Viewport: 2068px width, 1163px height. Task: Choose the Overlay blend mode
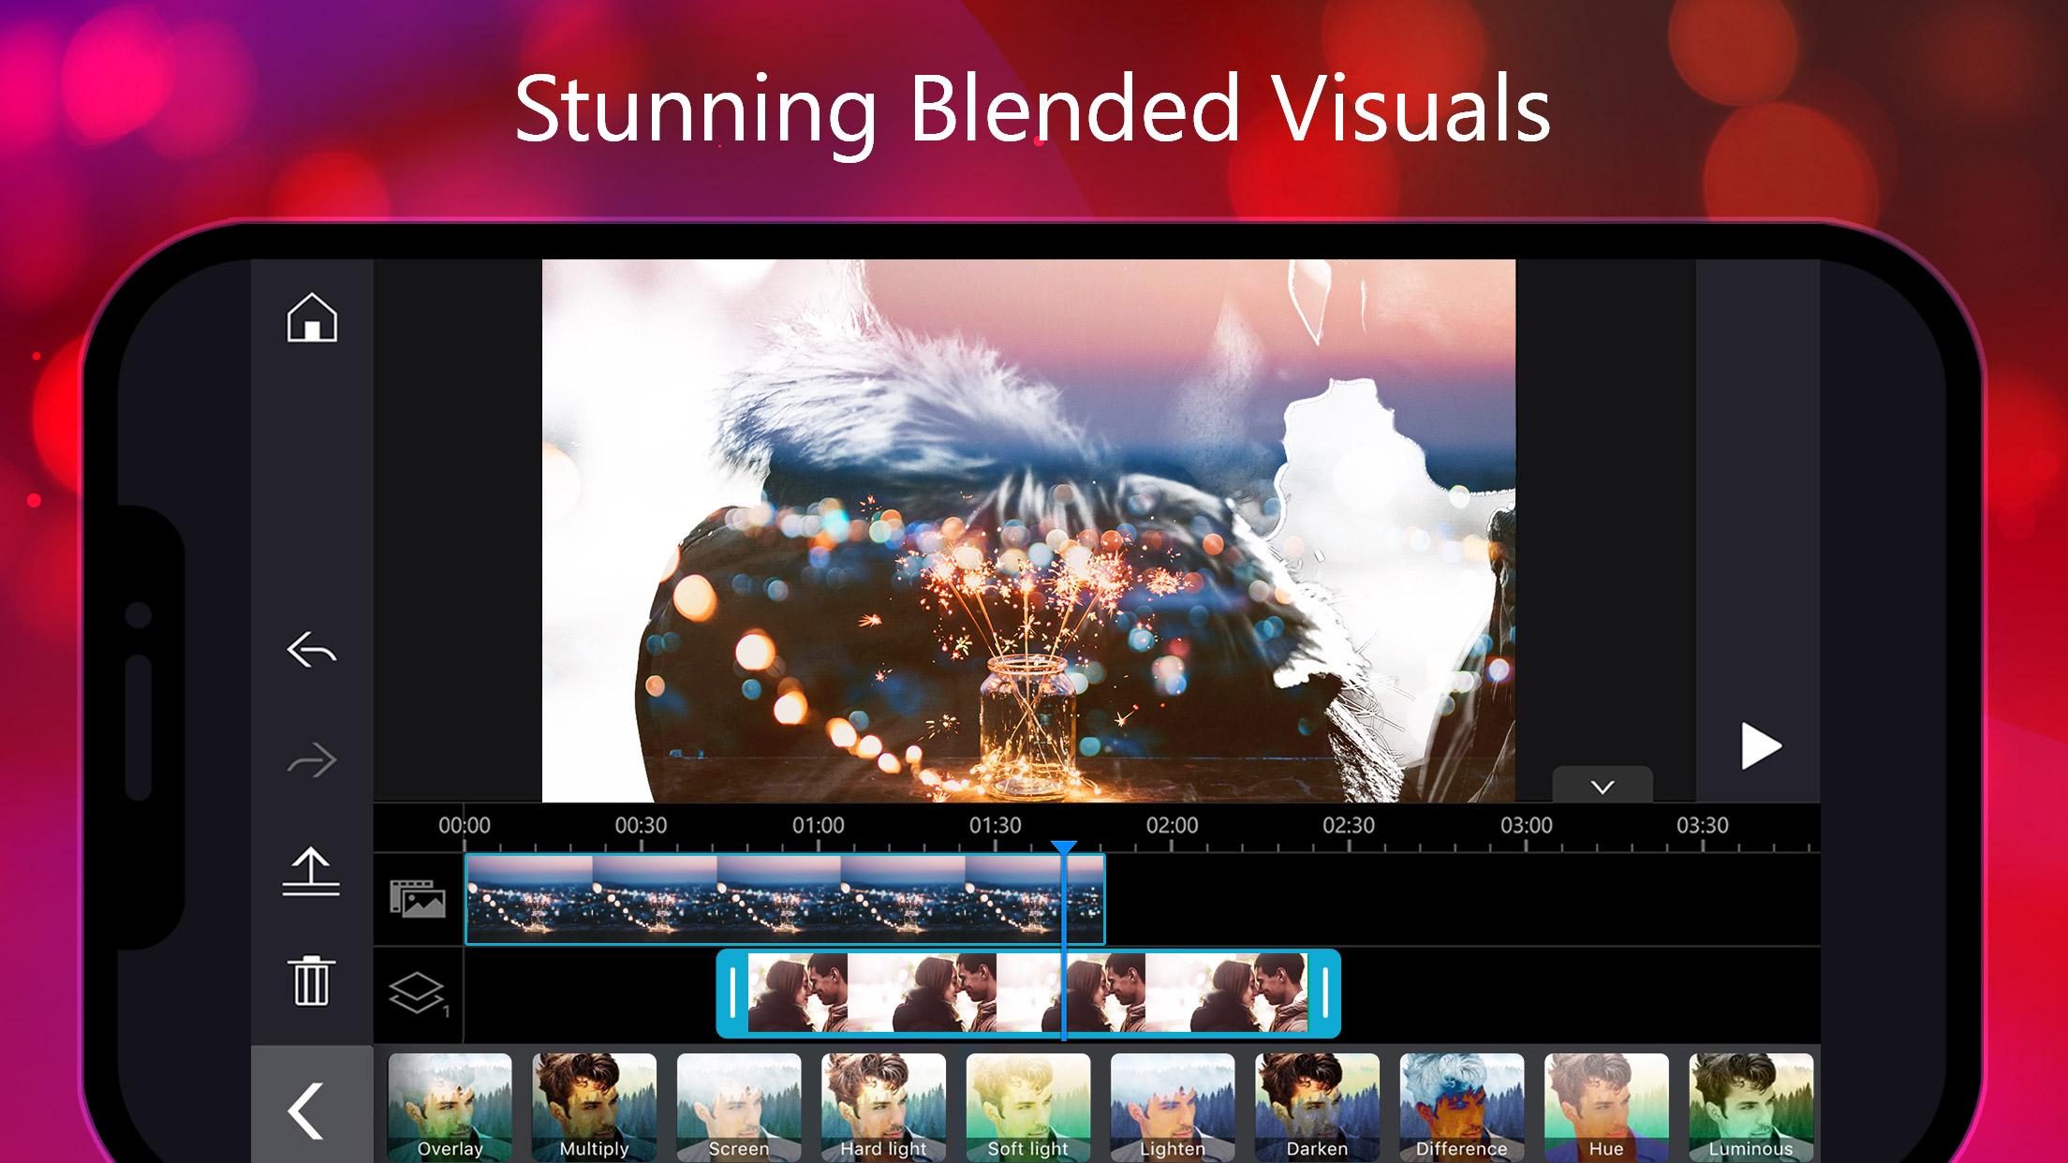(451, 1108)
